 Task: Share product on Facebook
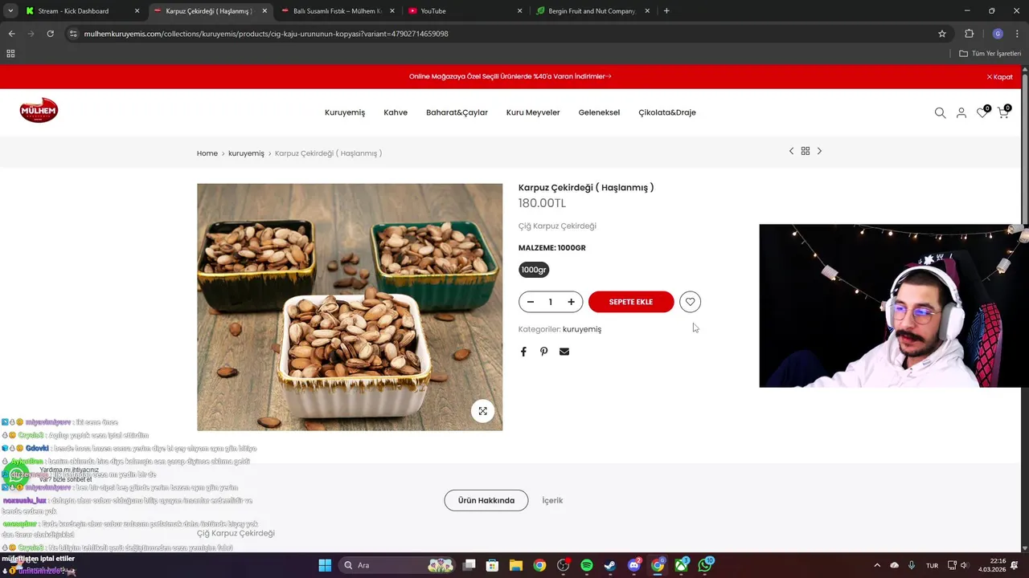(x=523, y=352)
